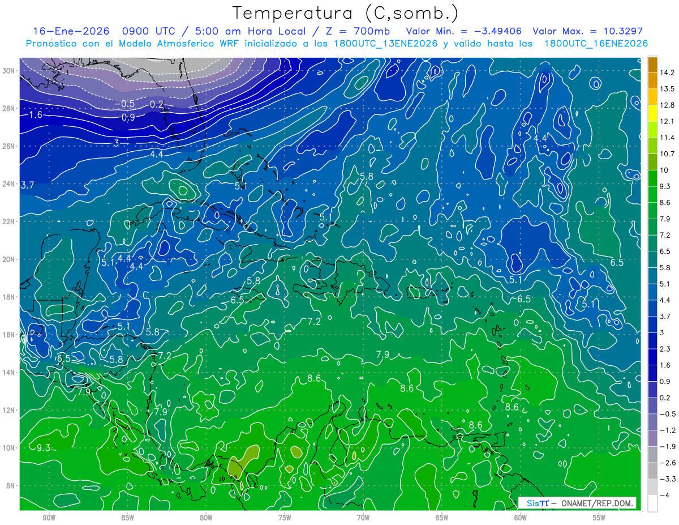Click the "Valor Min. = -3.49406" value
The width and height of the screenshot is (679, 525).
point(464,31)
